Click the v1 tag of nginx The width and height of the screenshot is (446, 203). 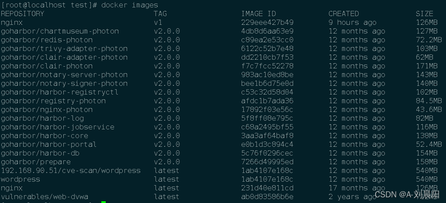tap(158, 22)
